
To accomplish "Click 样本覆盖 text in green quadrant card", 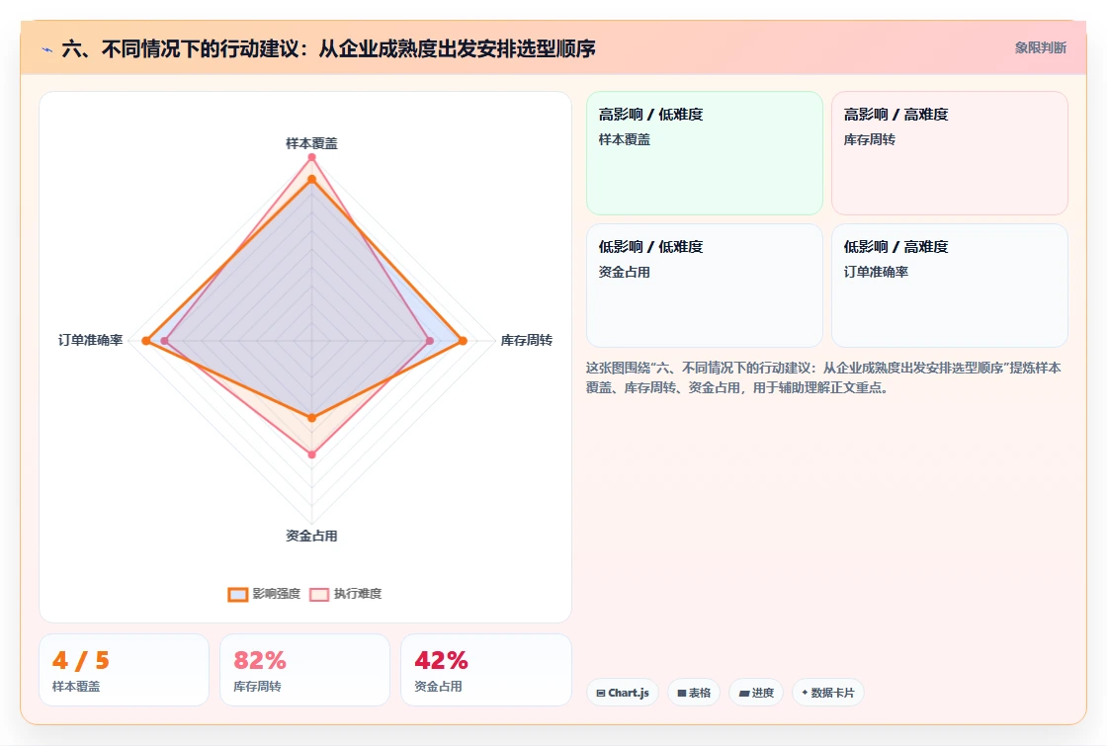I will [x=624, y=139].
